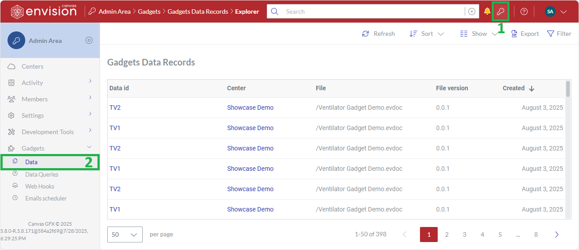Click the SA user avatar
The width and height of the screenshot is (579, 250).
click(x=550, y=12)
